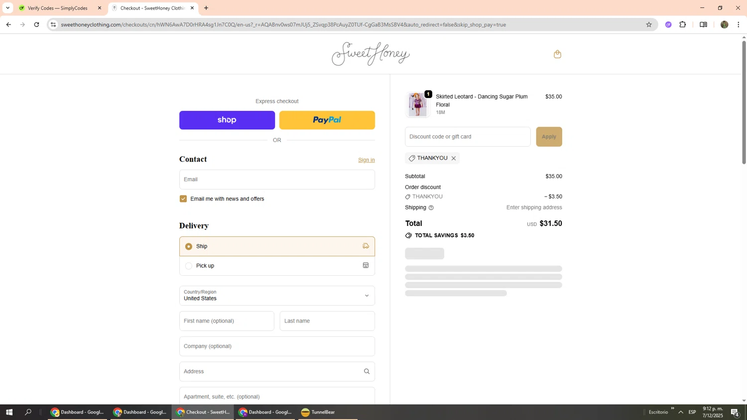Bookmark this page with the star icon
This screenshot has width=747, height=420.
coord(649,24)
